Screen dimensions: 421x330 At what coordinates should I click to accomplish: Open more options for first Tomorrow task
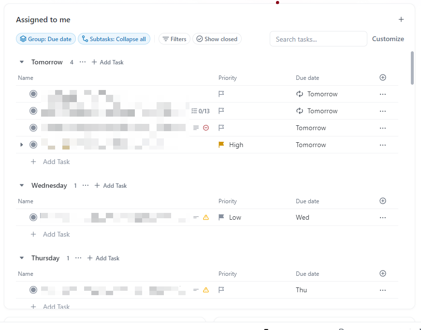click(x=383, y=94)
